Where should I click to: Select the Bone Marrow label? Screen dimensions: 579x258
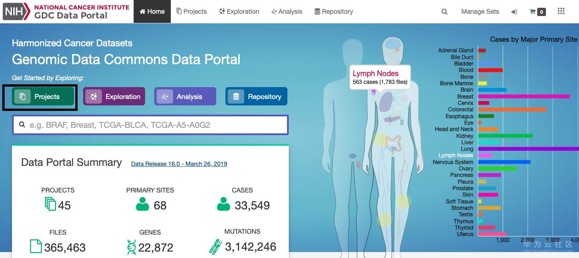[456, 83]
